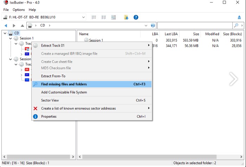Choose Find missing files and folders
This screenshot has height=167, width=246.
point(92,84)
